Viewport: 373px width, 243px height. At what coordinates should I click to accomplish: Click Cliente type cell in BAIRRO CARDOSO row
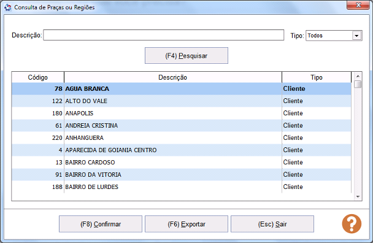pos(317,163)
